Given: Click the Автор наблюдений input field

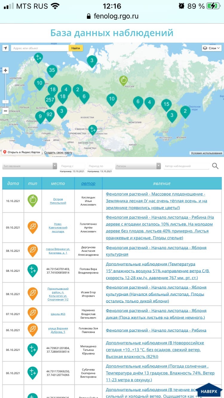Looking at the screenshot, I should tap(187, 166).
